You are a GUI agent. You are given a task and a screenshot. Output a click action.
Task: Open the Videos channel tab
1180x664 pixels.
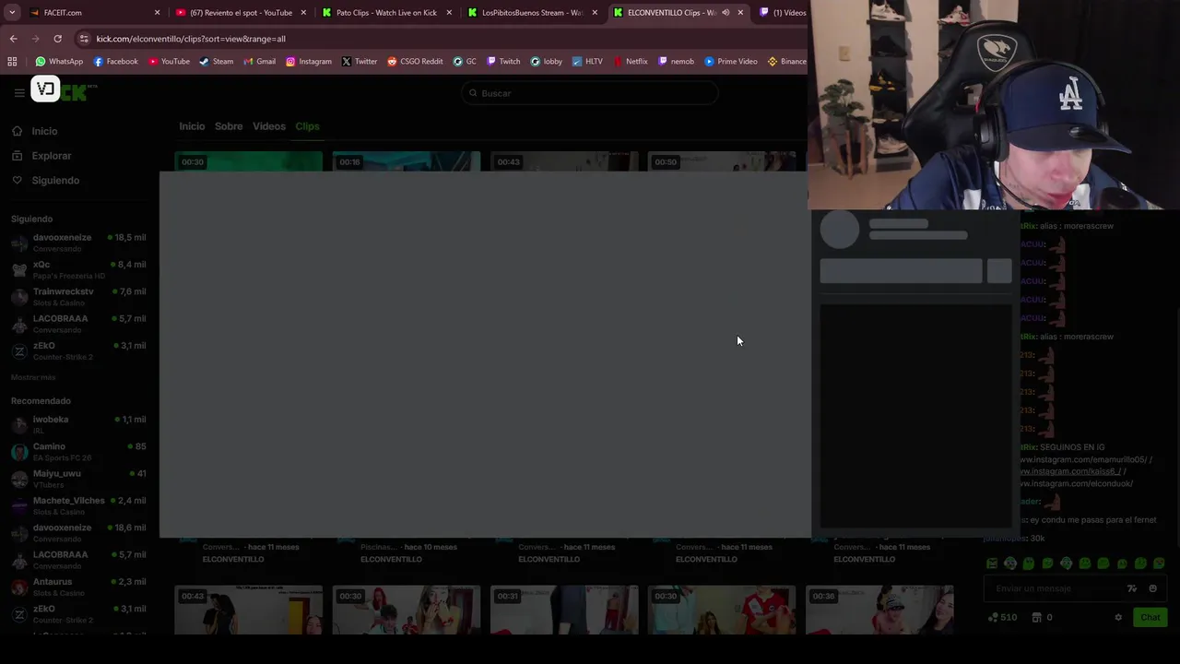point(269,126)
